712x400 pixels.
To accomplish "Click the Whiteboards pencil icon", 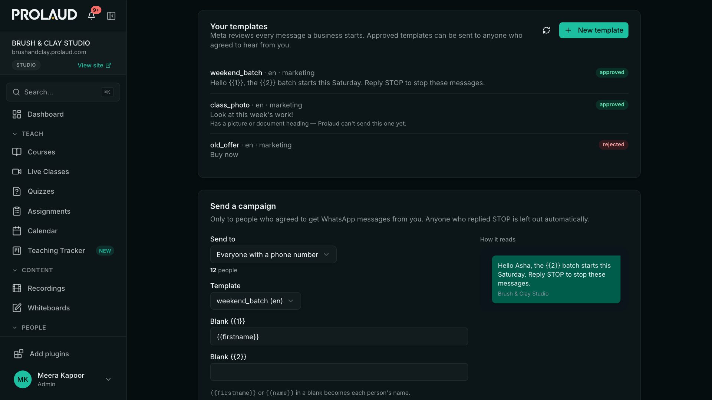I will 17,308.
